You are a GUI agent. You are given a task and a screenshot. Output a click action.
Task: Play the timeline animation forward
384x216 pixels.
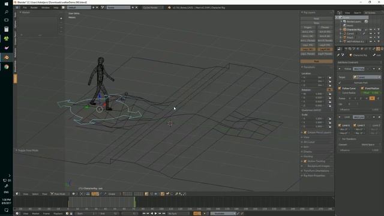(156, 214)
